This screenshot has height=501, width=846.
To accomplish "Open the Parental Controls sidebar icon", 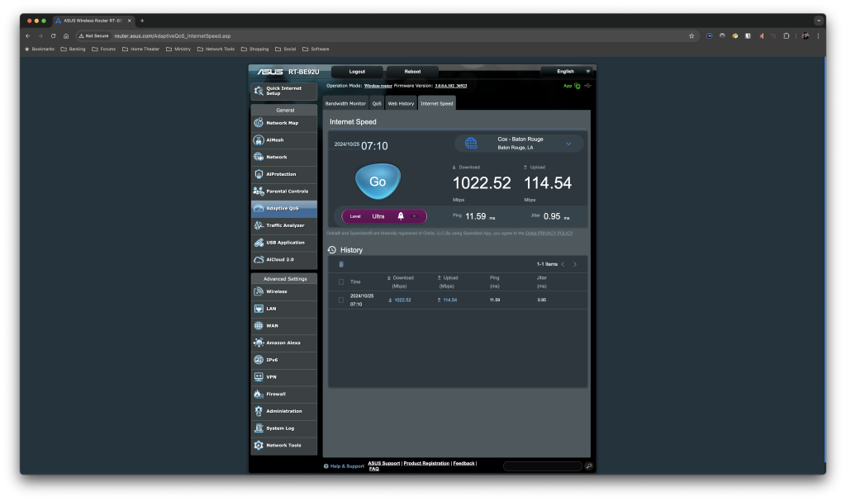I will tap(259, 191).
